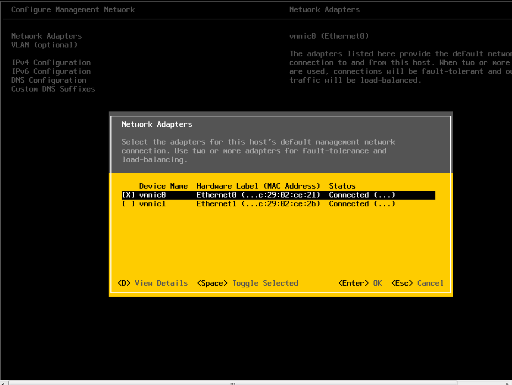Dismiss the dialog with <Esc> Cancel
This screenshot has width=512, height=385.
click(x=417, y=283)
